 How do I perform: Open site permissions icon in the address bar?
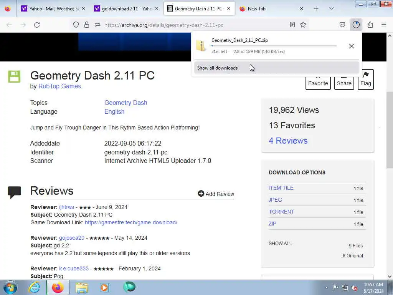tap(97, 25)
